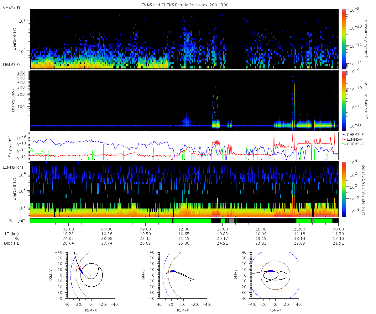Open the KSM-Y versus KSM-Z orbit plot
This screenshot has height=314, width=376.
(275, 275)
